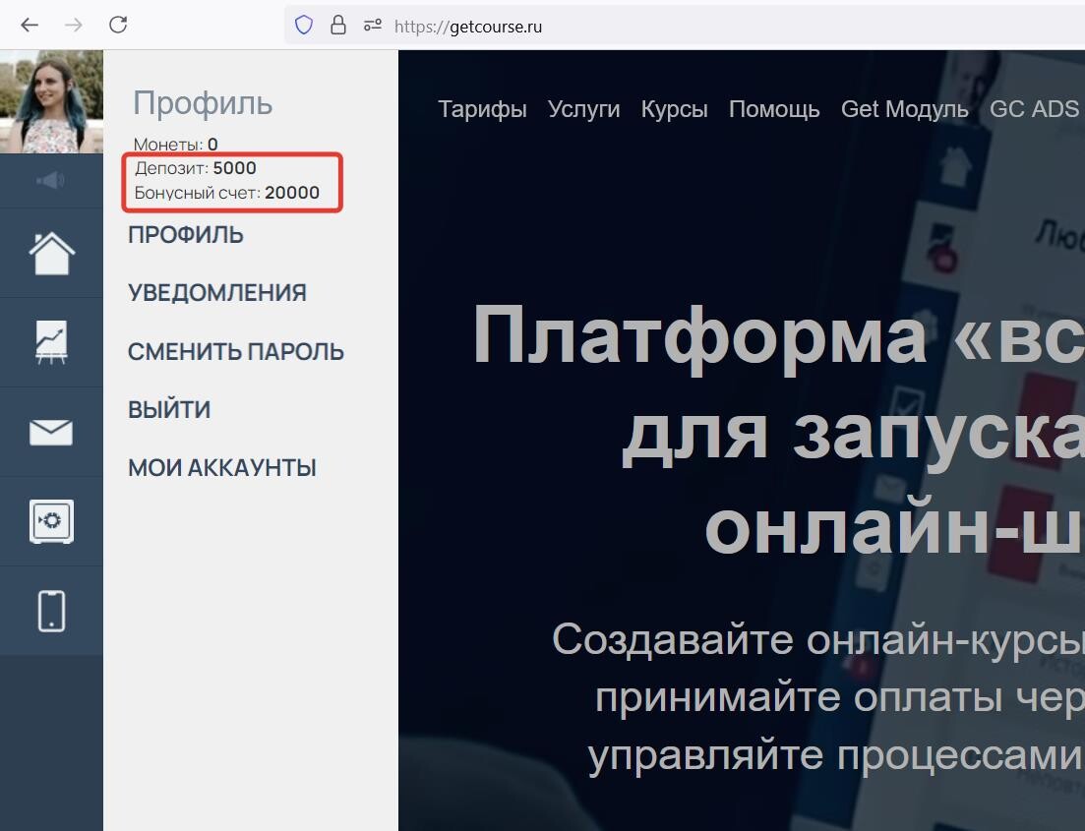Click the Профиль panel heading
The image size is (1085, 831).
click(x=203, y=103)
